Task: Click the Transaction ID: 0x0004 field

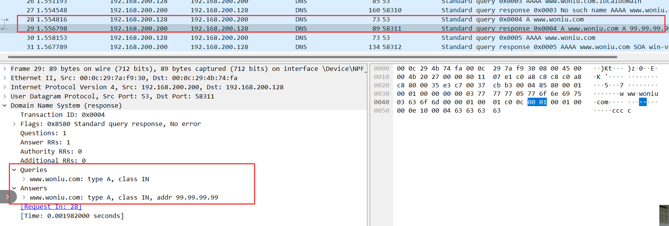Action: click(x=63, y=115)
